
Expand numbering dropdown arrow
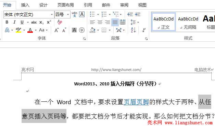point(110,14)
